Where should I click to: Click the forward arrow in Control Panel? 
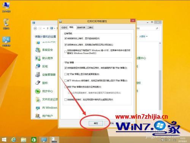40,29
